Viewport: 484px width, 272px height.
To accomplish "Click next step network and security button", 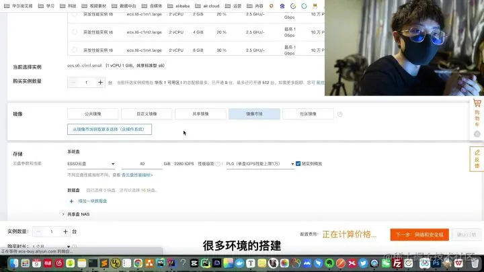I will point(419,234).
